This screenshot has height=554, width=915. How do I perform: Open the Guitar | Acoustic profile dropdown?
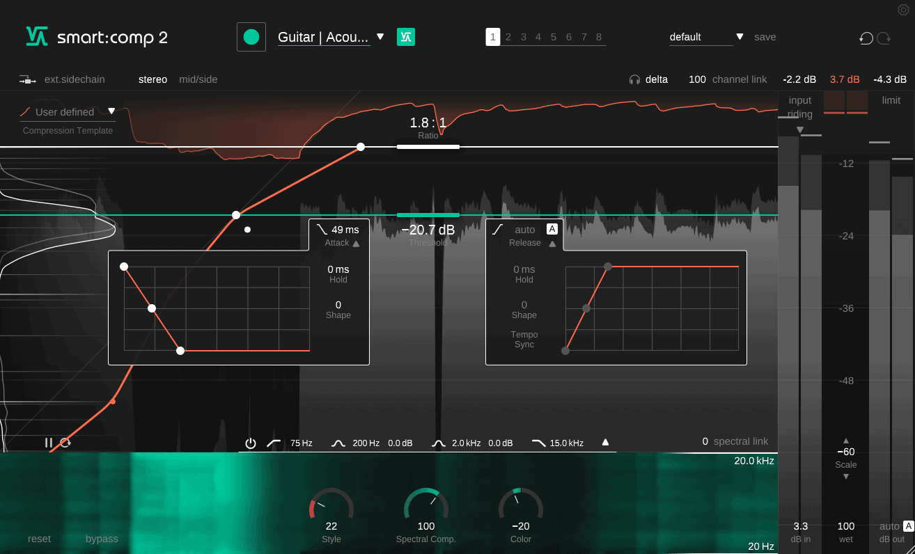click(380, 37)
